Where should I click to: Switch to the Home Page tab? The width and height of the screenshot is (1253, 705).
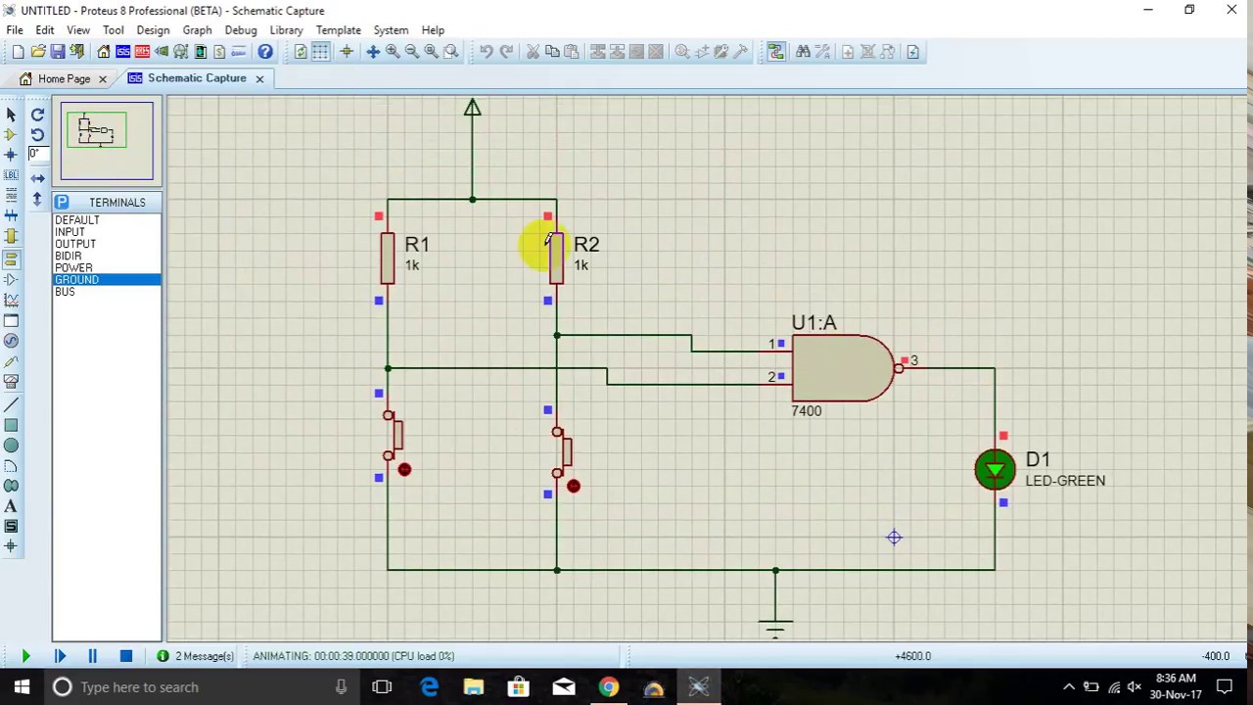[64, 78]
